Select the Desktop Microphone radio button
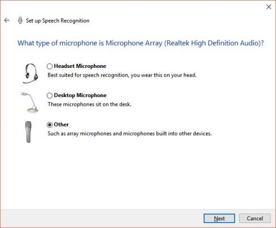Screen dimensions: 276x228 50,96
